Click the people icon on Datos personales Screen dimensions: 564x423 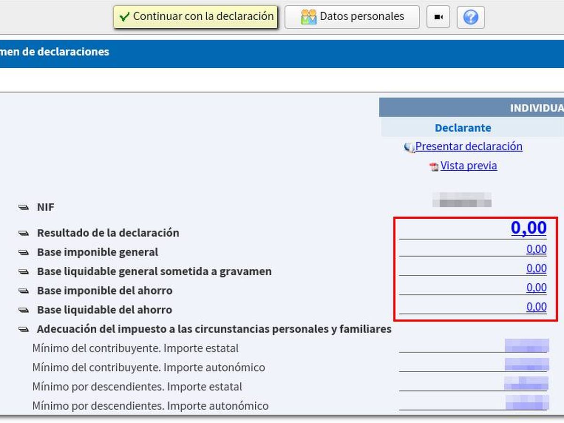pyautogui.click(x=309, y=17)
